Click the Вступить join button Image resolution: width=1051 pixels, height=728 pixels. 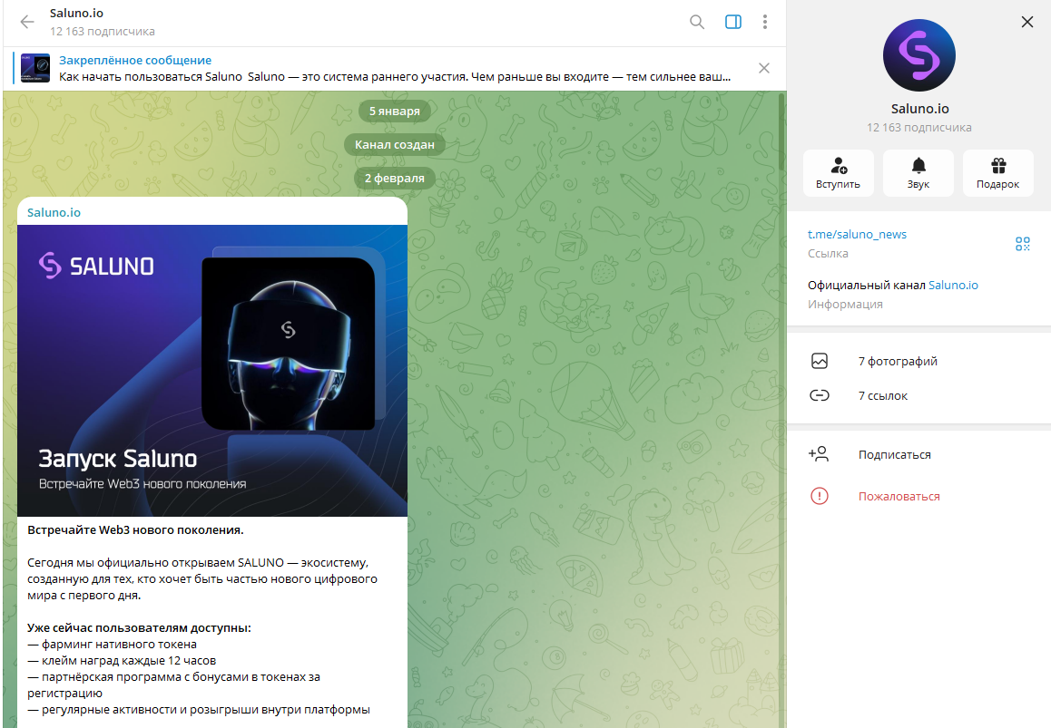tap(838, 173)
